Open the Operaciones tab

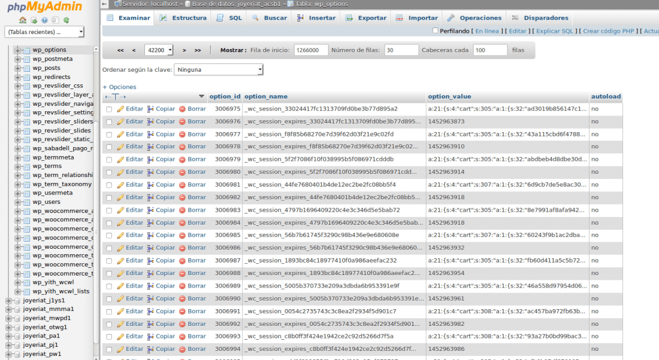[474, 18]
